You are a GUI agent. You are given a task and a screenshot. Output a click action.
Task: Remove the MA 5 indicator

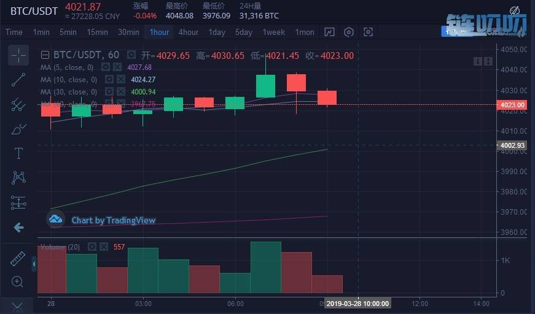[117, 67]
